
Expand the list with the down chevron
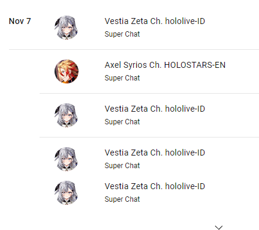[x=219, y=228]
